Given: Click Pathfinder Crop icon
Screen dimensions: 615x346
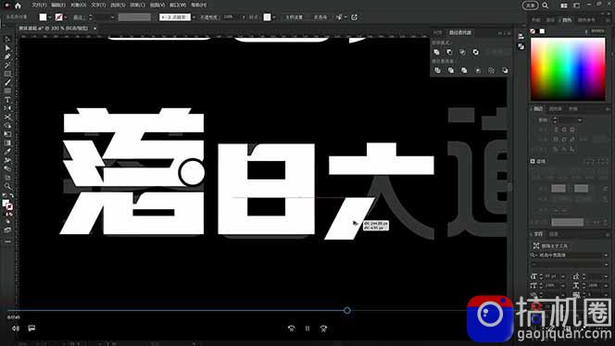Looking at the screenshot, I should [478, 70].
